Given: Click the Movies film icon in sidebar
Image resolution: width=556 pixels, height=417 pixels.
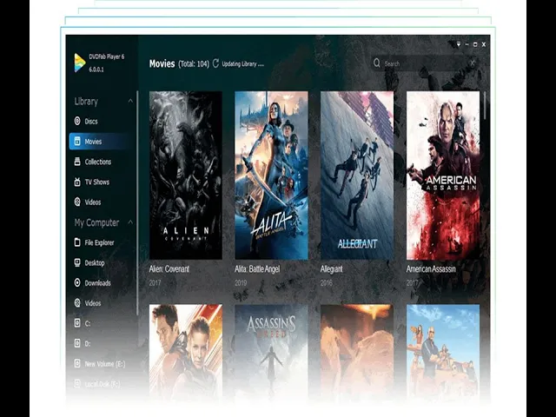Looking at the screenshot, I should click(x=77, y=141).
